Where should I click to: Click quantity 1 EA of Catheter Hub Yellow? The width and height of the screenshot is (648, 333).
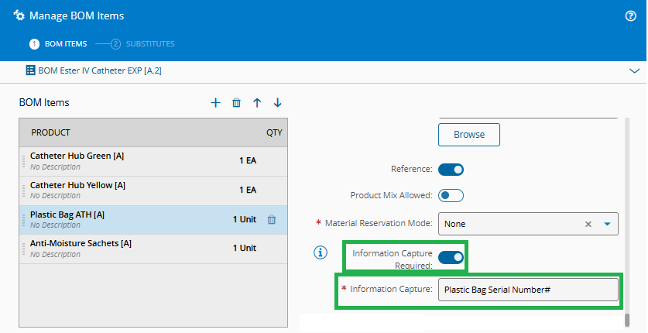248,190
